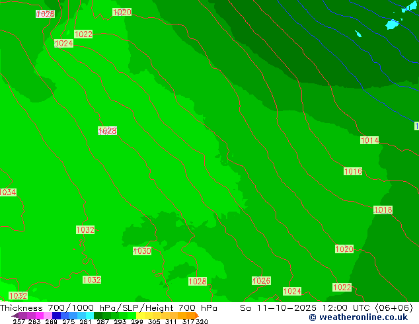Viewport: 419px width, 324px height.
Task: Select the 1026 isobar label
Action: pos(261,281)
